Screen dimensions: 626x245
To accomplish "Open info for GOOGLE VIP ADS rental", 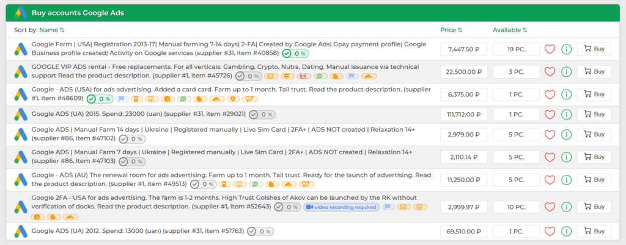I will tap(566, 72).
